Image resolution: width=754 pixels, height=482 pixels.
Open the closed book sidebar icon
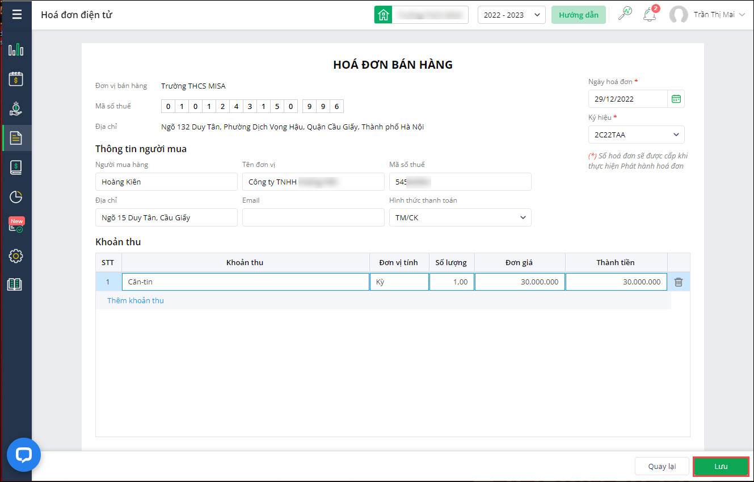pyautogui.click(x=16, y=167)
